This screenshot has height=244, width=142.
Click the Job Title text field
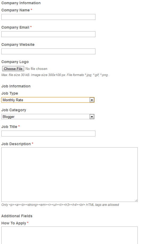tap(48, 134)
